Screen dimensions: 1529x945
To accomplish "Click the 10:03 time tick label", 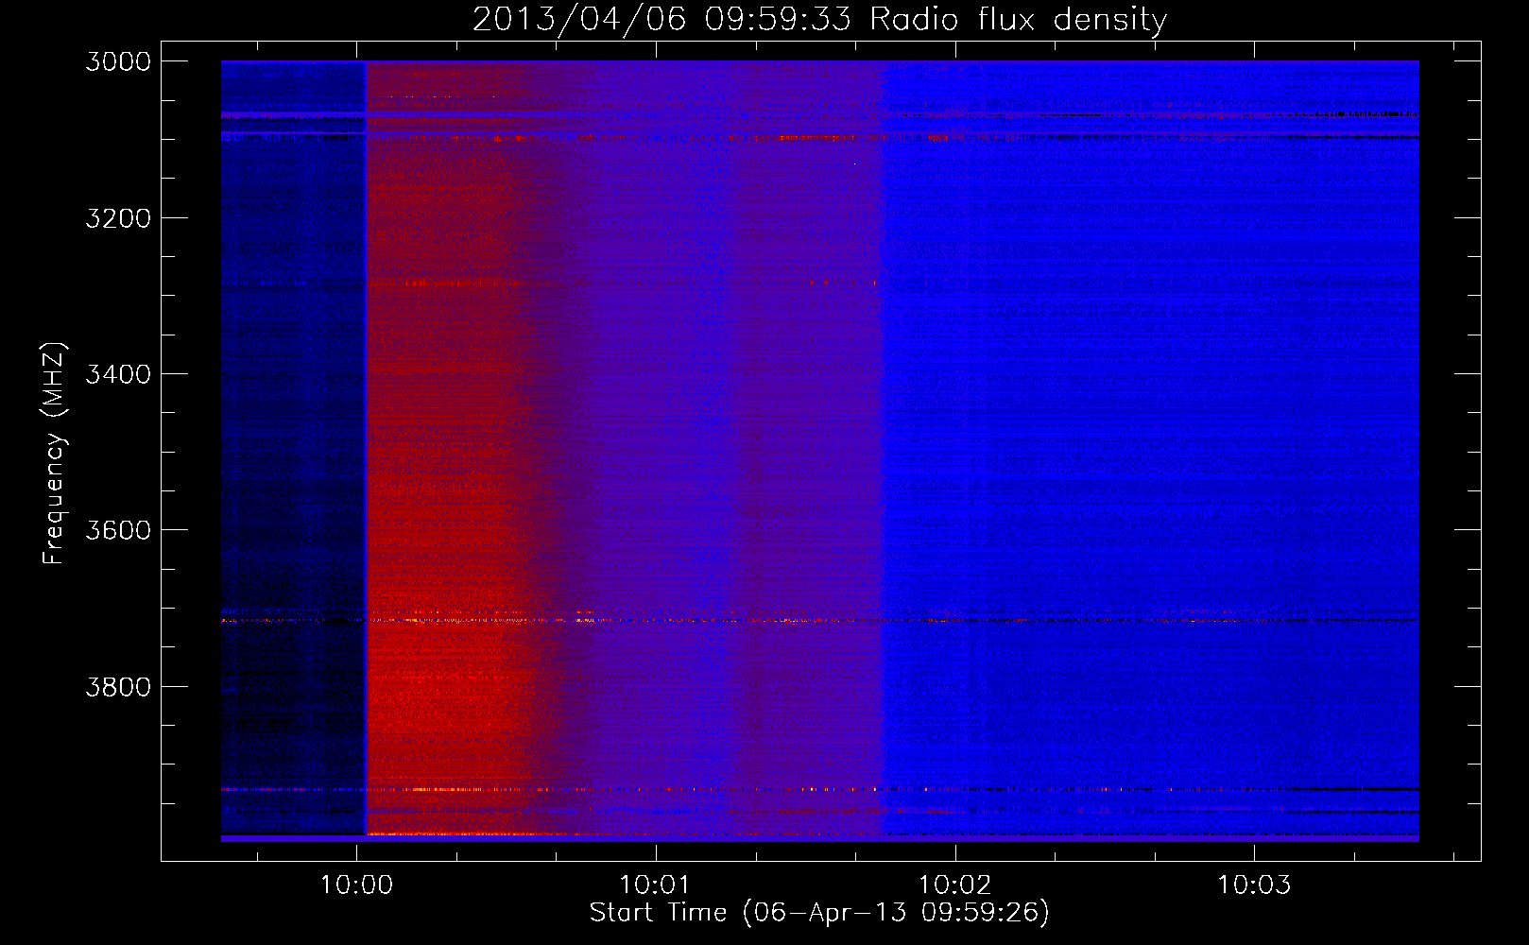I will [x=1253, y=885].
